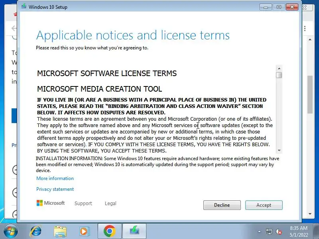
Task: Click the license text scrollbar up arrow
Action: [x=279, y=69]
